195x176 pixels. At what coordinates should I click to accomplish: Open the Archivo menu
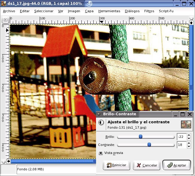pos(9,11)
